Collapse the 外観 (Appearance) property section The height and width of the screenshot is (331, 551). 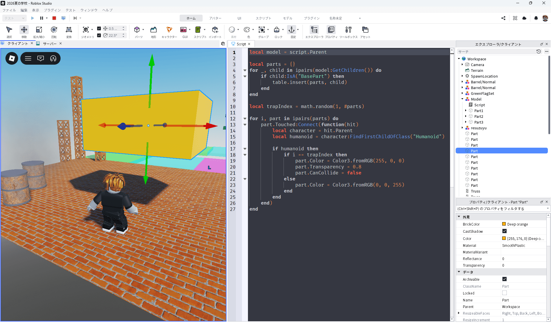pos(459,217)
